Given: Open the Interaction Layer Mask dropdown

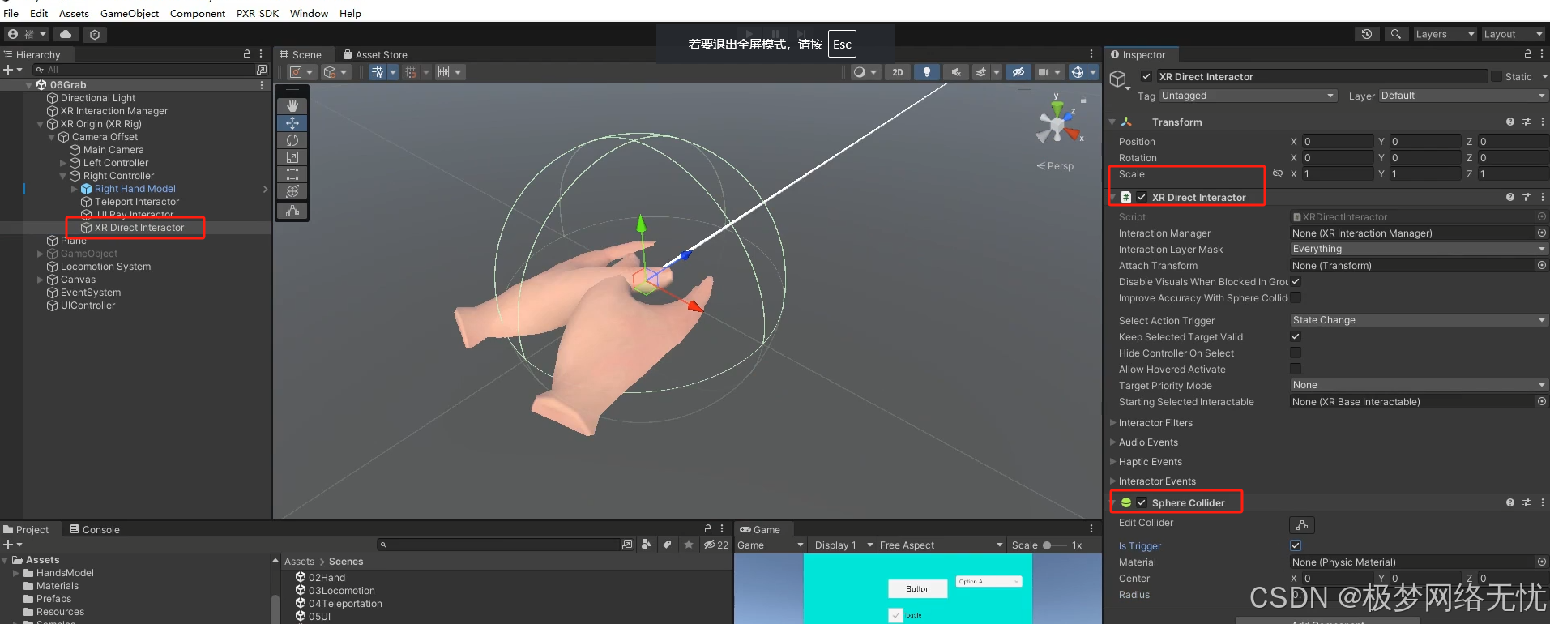Looking at the screenshot, I should pyautogui.click(x=1419, y=249).
